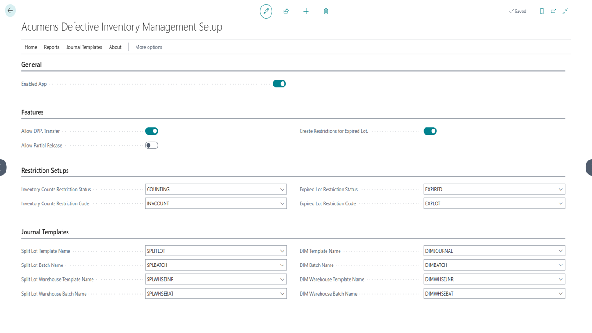The image size is (592, 333).
Task: Expand Inventory Counts Restriction Status dropdown
Action: click(282, 189)
